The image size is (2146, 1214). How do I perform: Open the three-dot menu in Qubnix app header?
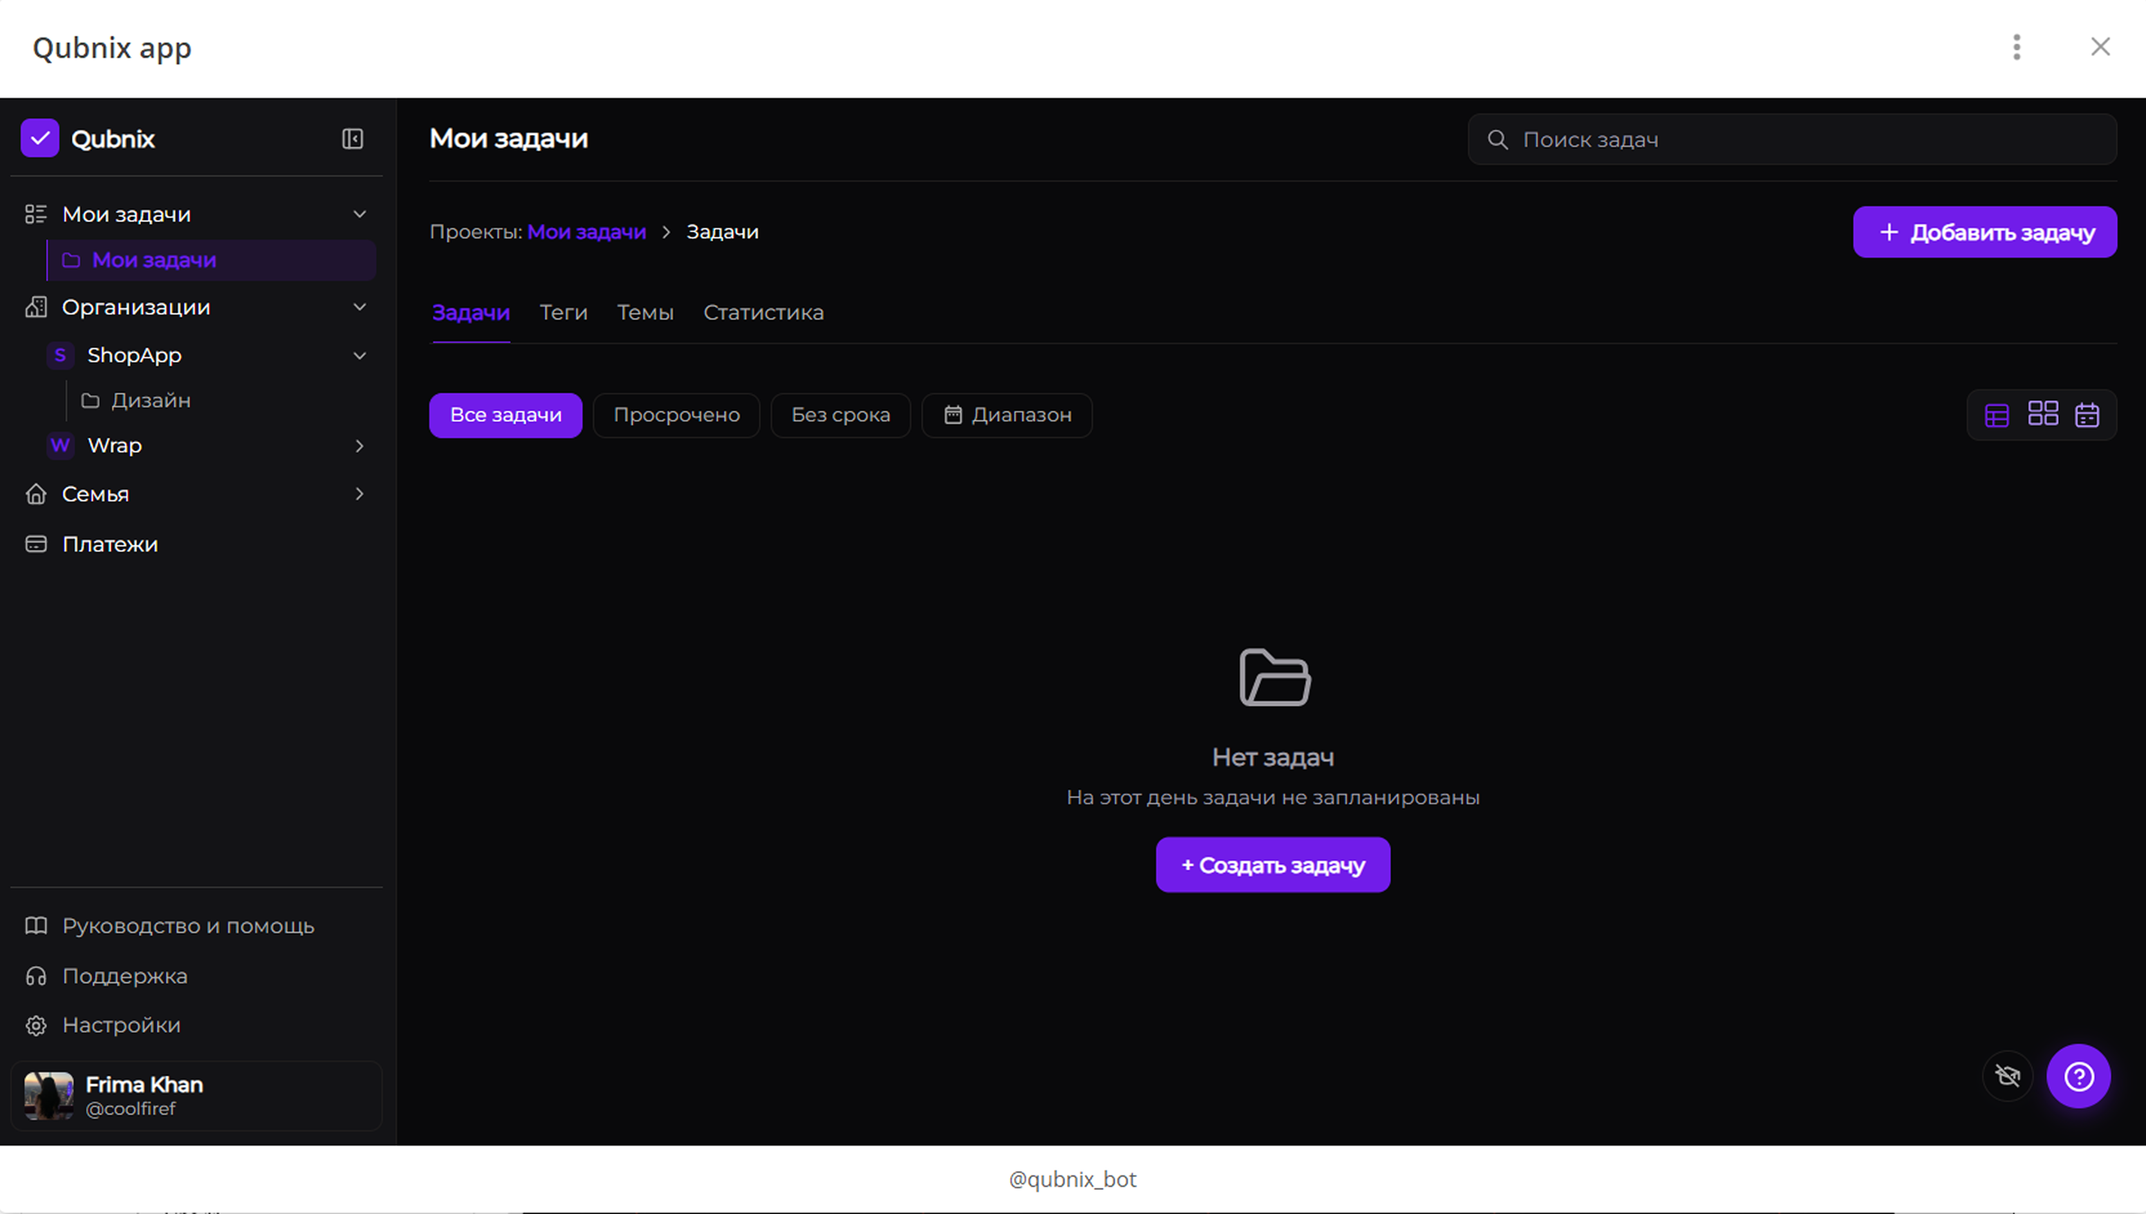coord(2017,48)
